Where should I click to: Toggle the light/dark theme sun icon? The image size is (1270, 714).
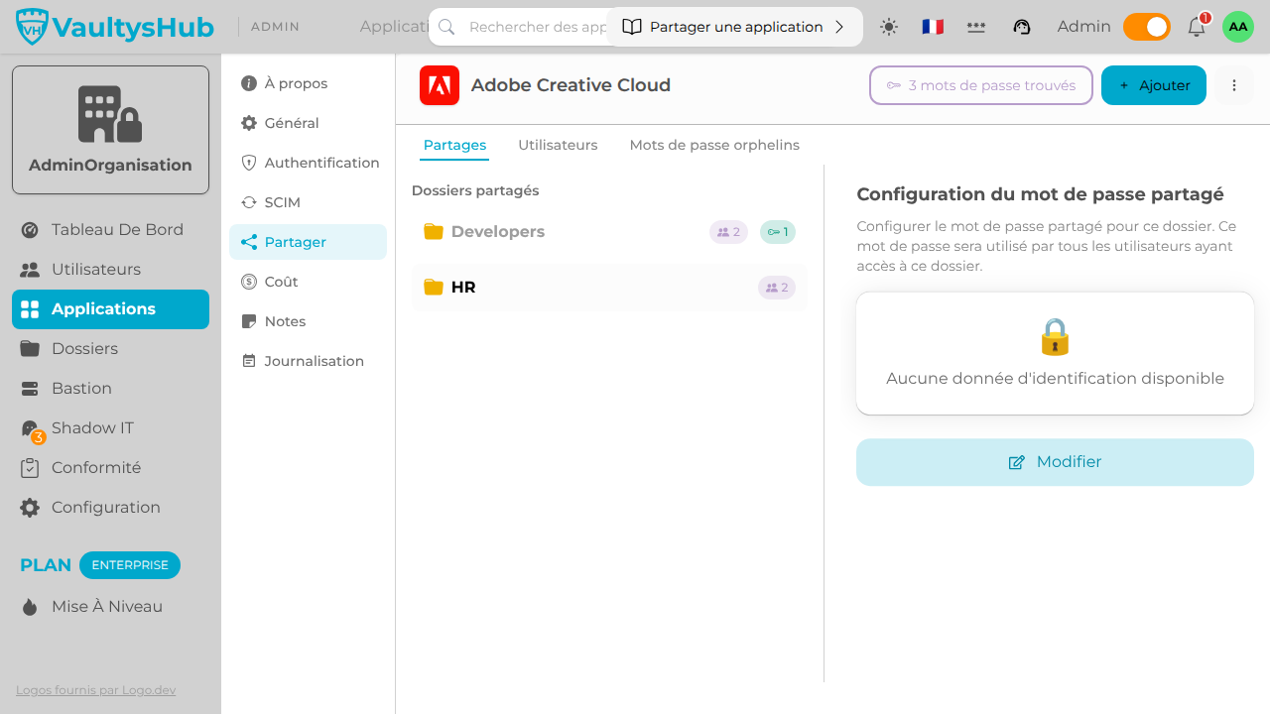[889, 27]
